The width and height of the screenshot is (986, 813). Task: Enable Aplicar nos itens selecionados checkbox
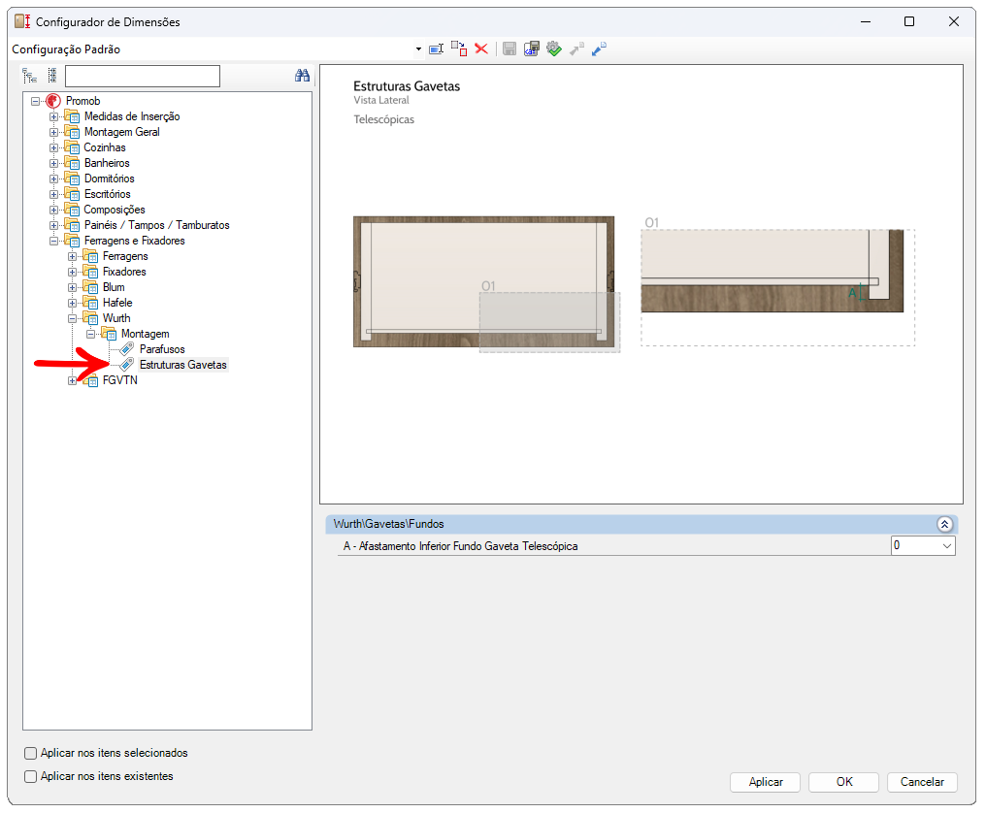click(x=31, y=754)
